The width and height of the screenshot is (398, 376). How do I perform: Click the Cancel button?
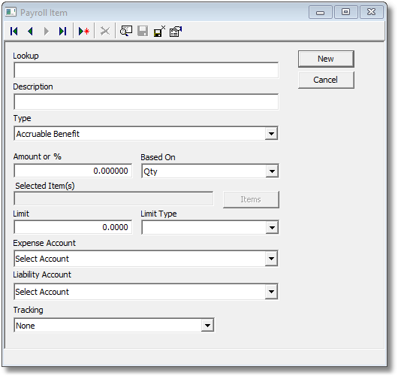pyautogui.click(x=326, y=80)
